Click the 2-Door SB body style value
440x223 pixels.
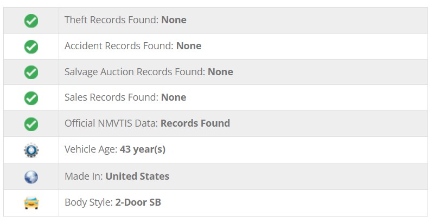coord(138,202)
